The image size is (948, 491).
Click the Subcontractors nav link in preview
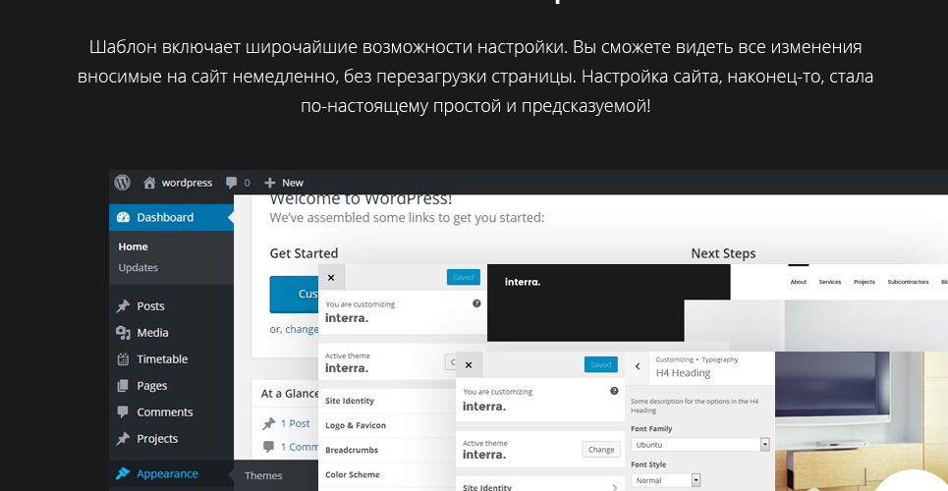tap(908, 282)
